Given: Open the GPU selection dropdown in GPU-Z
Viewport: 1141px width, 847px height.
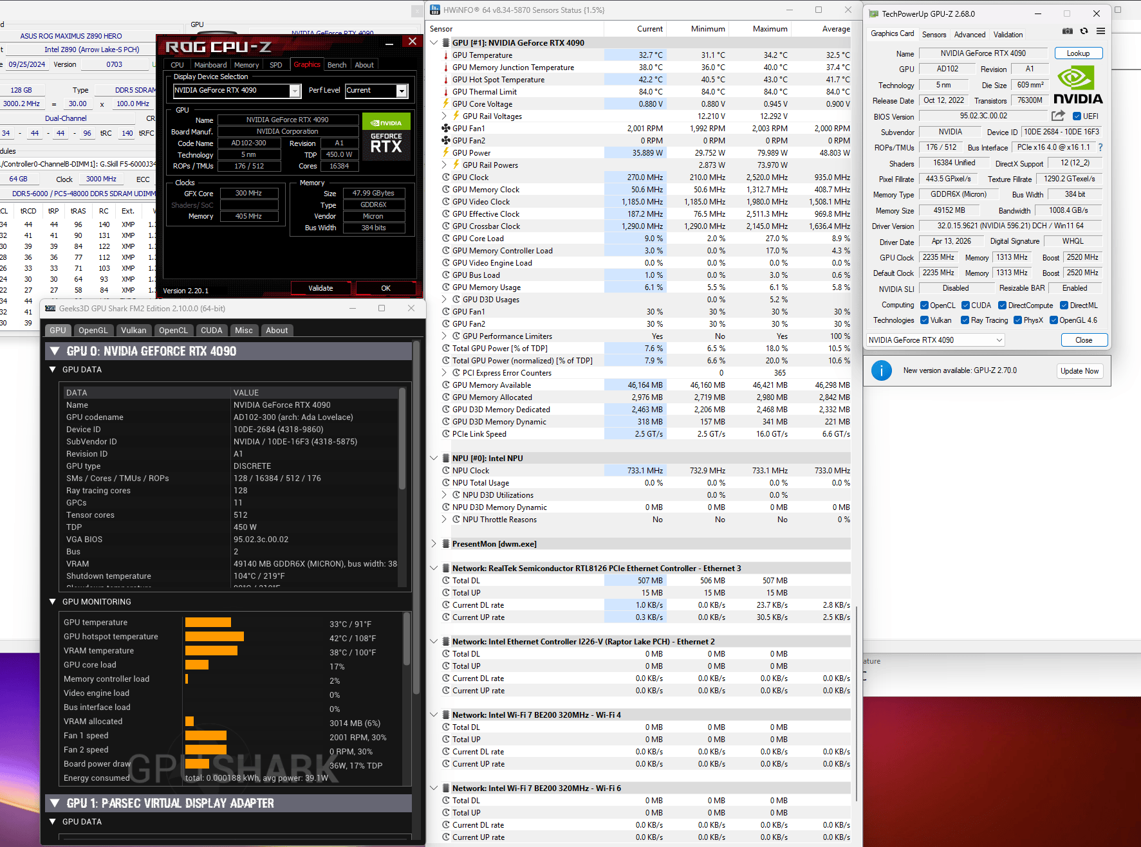Looking at the screenshot, I should 935,340.
